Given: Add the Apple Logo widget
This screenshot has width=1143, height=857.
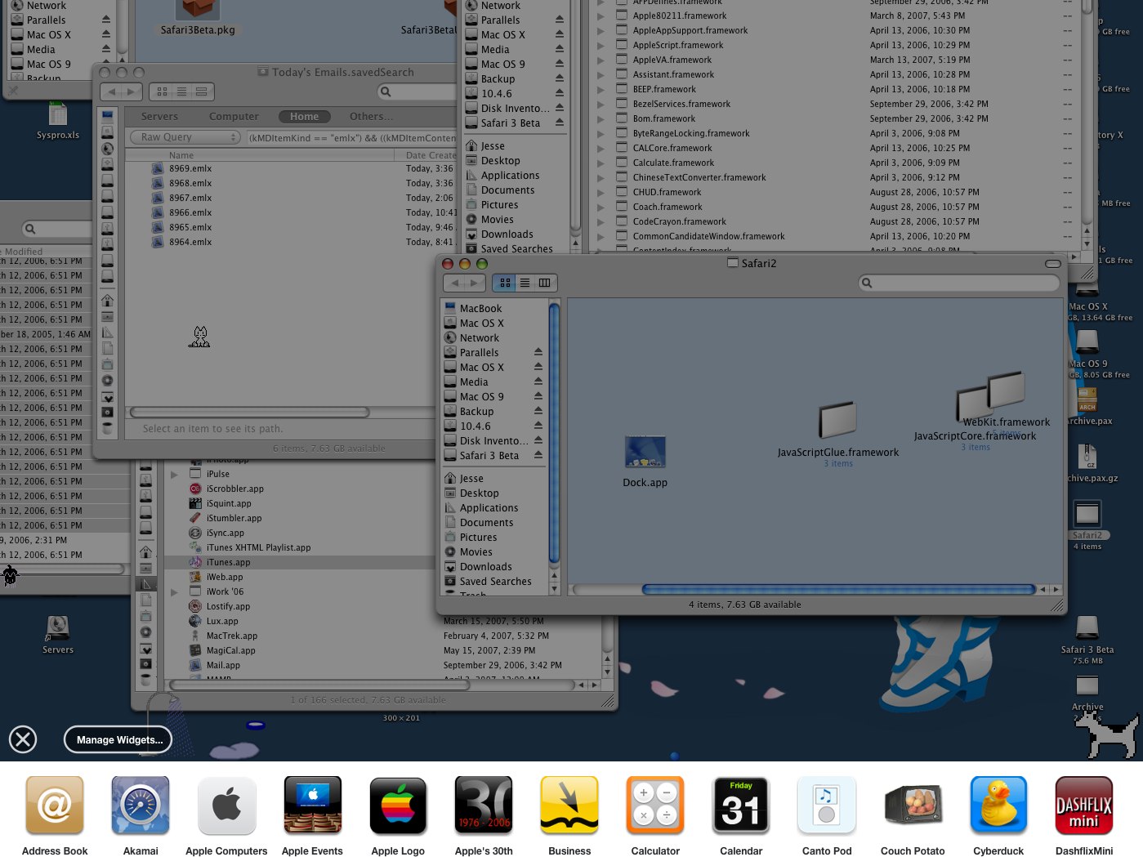Looking at the screenshot, I should point(398,806).
